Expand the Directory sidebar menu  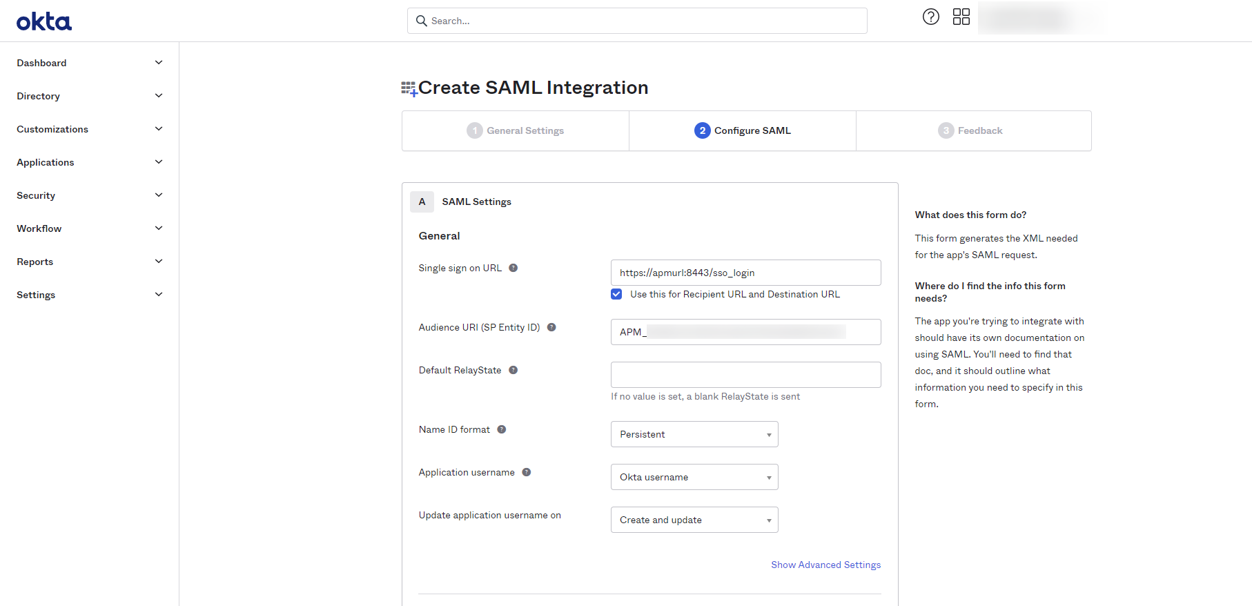[89, 97]
